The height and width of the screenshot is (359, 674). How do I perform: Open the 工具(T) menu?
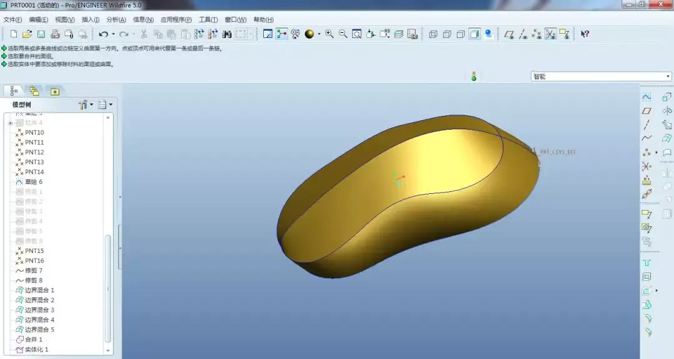[x=208, y=20]
